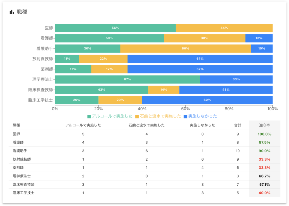Click the 臨床工学技士 axis label in chart

click(40, 100)
